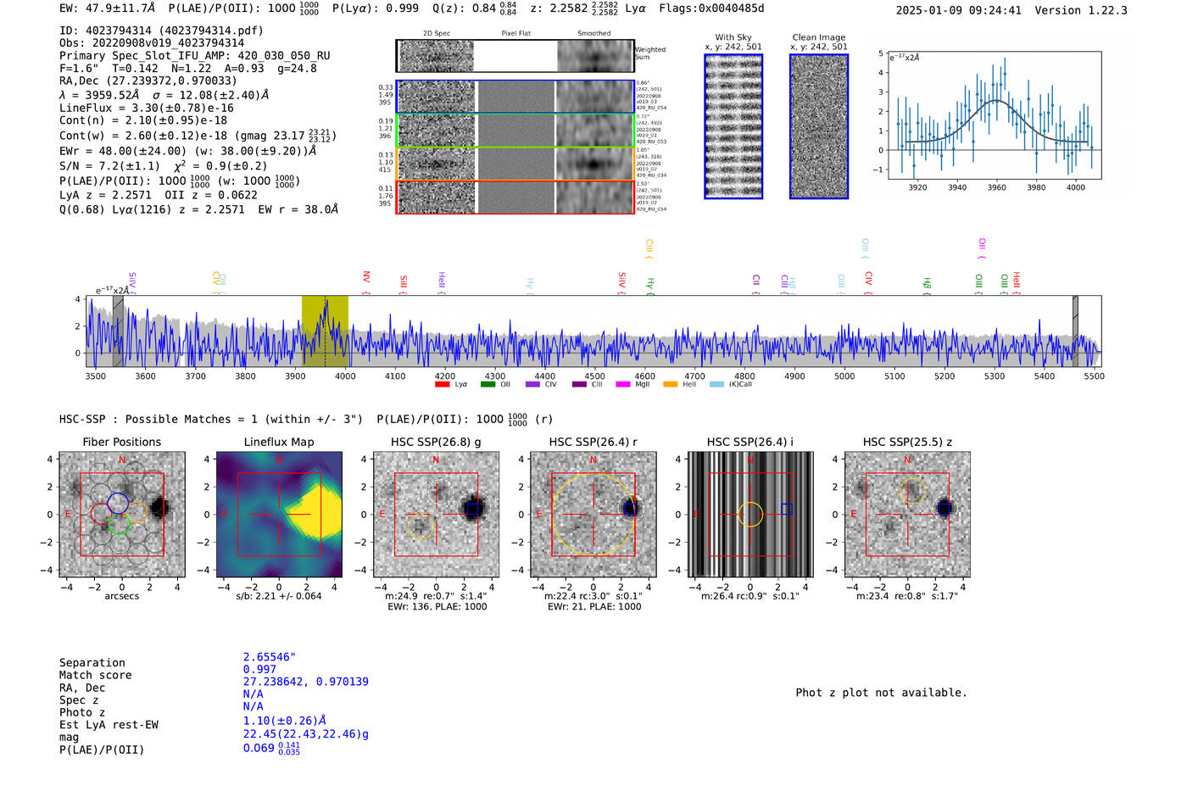Screen dimensions: 1187x808
Task: Click the orange HeII legend swatch
Action: (x=671, y=385)
